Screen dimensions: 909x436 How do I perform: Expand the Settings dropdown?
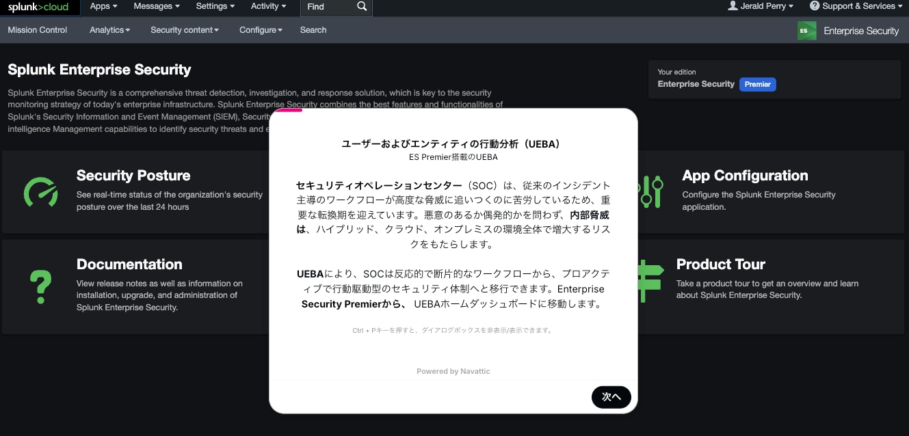pos(215,6)
